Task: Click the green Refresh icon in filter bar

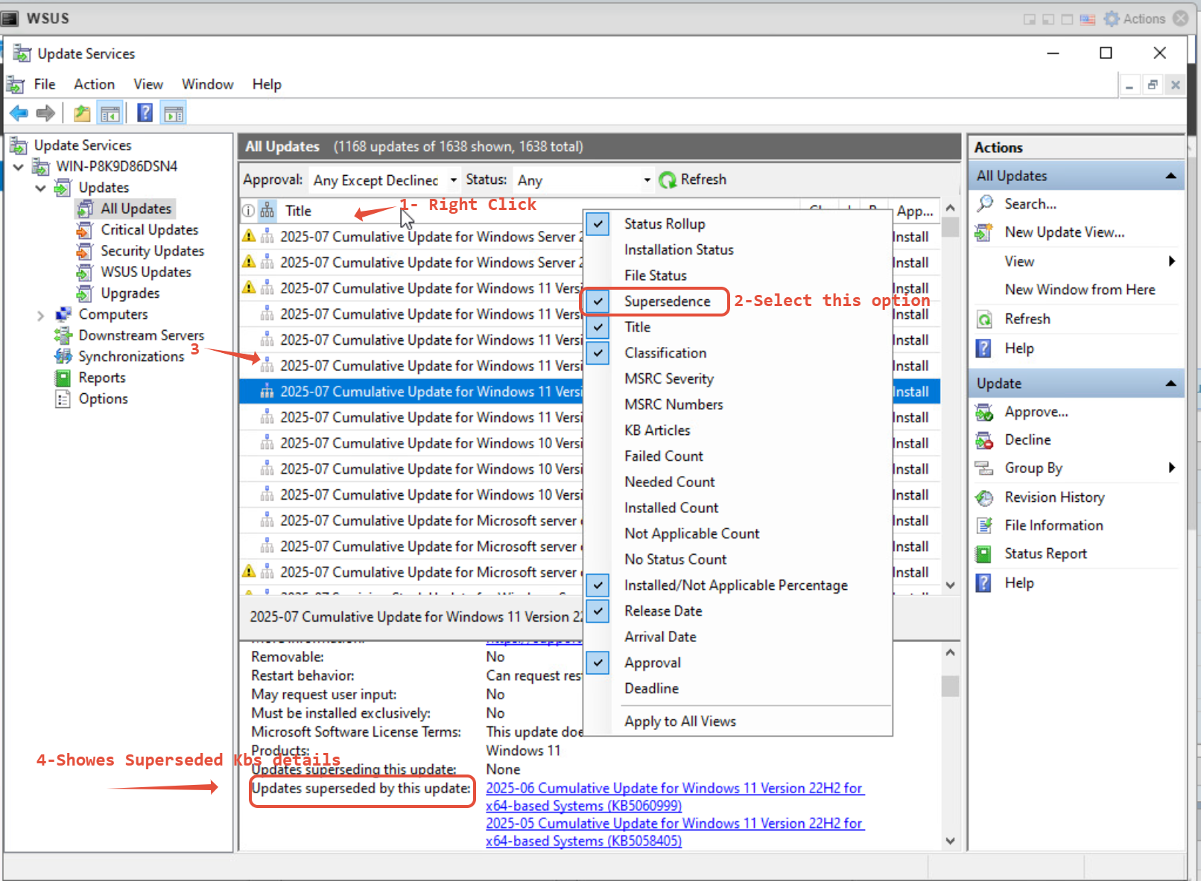Action: coord(668,180)
